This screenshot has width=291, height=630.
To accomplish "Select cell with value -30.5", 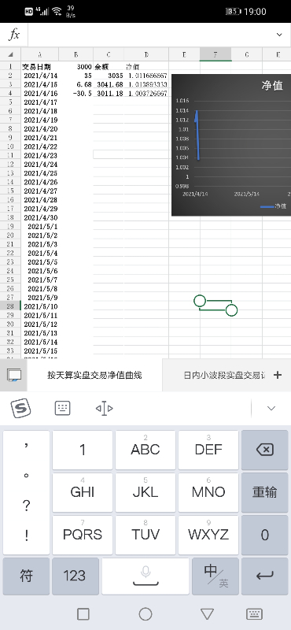I will pos(76,93).
